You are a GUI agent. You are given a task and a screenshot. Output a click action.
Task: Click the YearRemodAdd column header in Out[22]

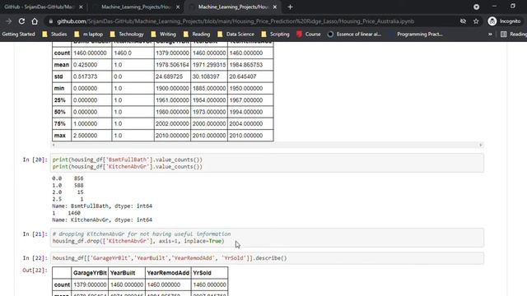pyautogui.click(x=168, y=273)
